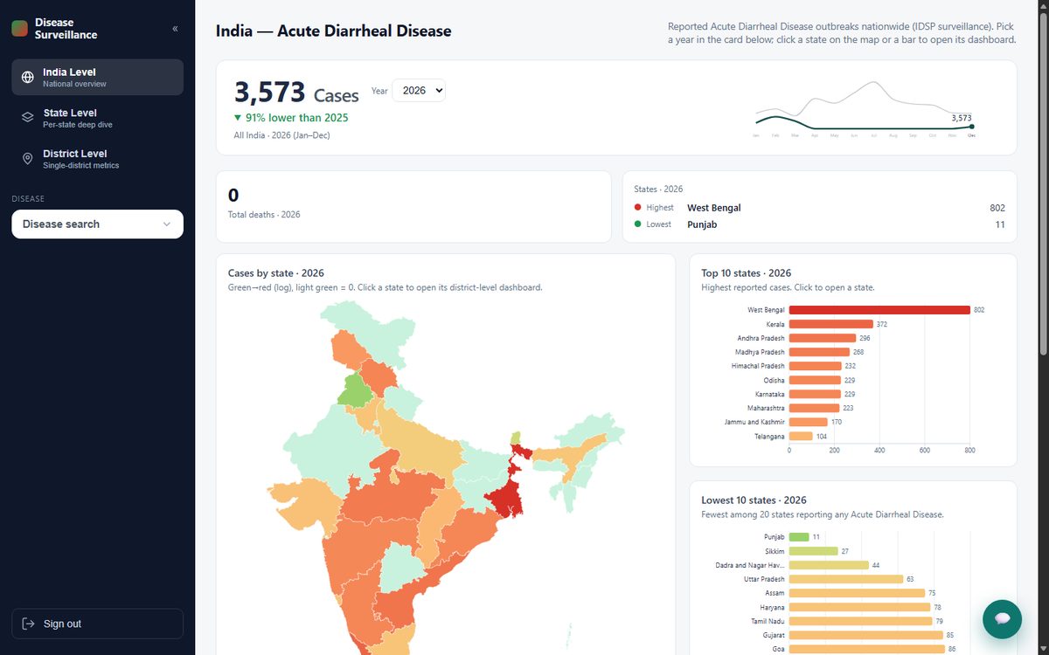This screenshot has height=655, width=1049.
Task: Click the 3,573 Cases headline figure
Action: click(x=296, y=93)
